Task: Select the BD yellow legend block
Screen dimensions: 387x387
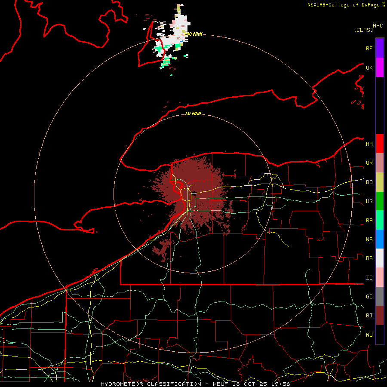Action: click(380, 182)
